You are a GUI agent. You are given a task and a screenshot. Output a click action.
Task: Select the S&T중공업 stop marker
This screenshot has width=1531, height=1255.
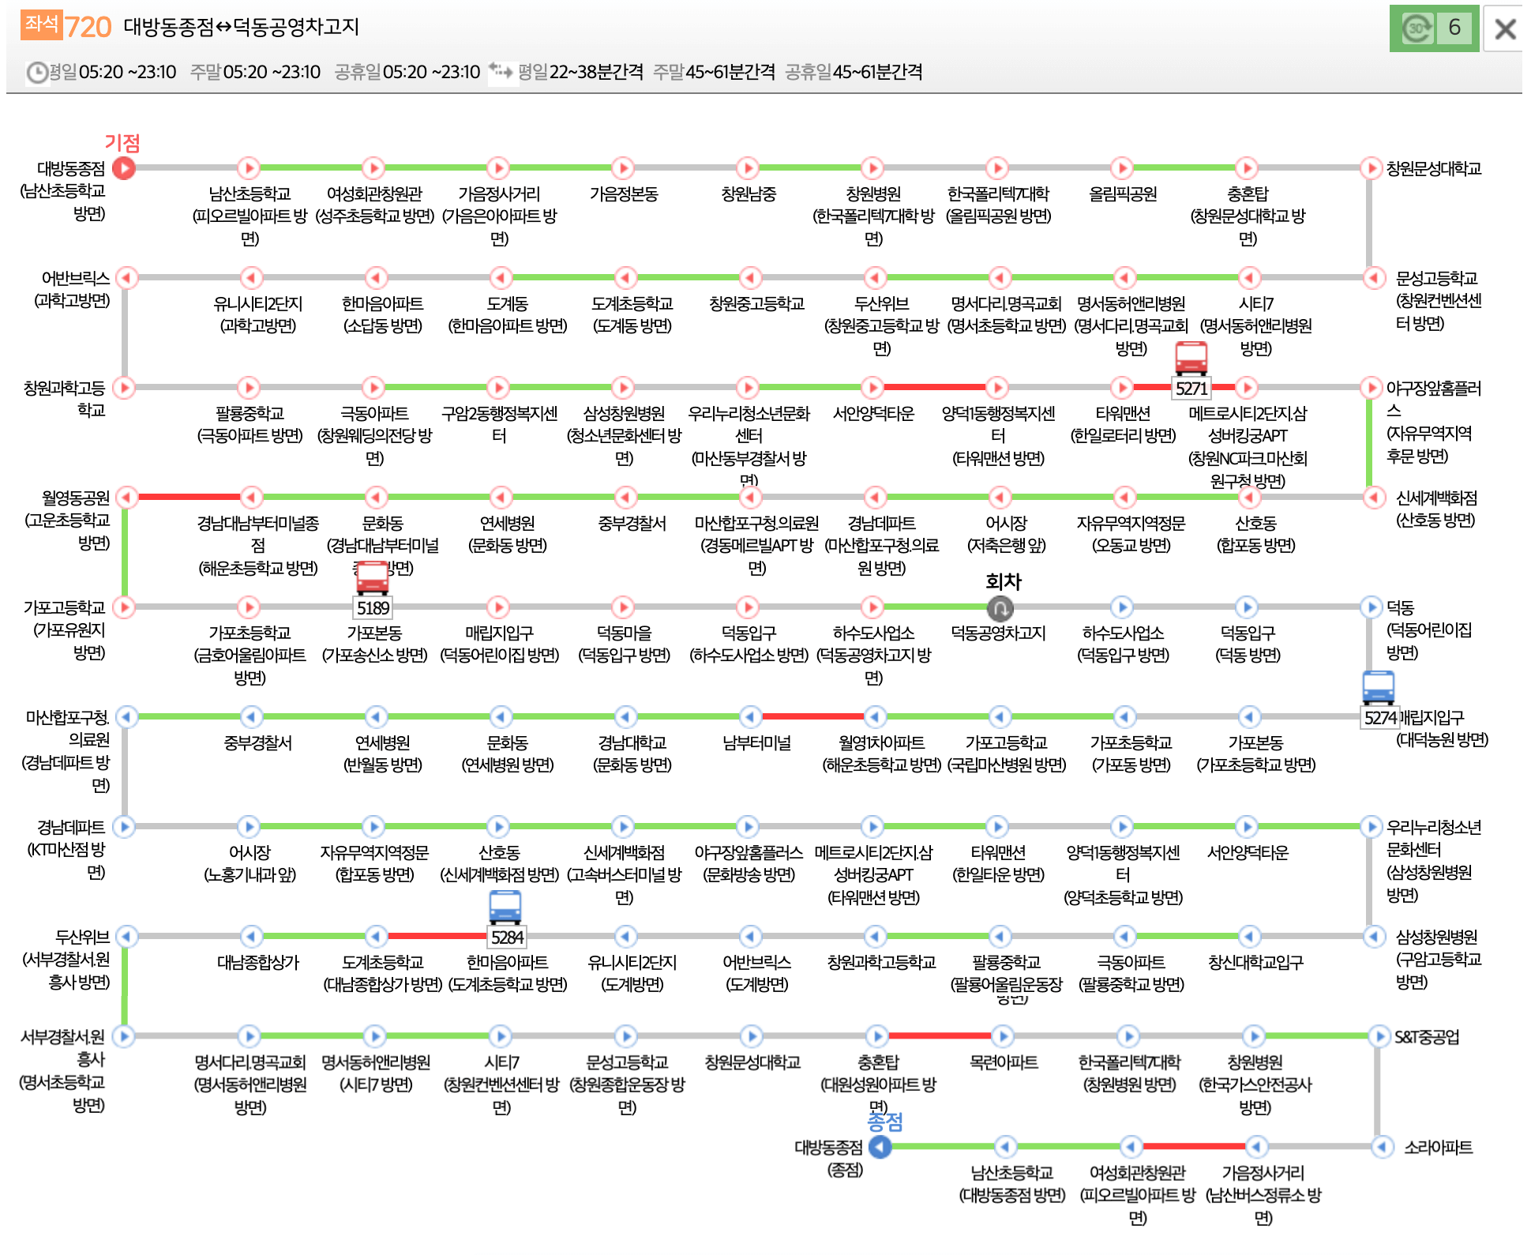(x=1379, y=1036)
